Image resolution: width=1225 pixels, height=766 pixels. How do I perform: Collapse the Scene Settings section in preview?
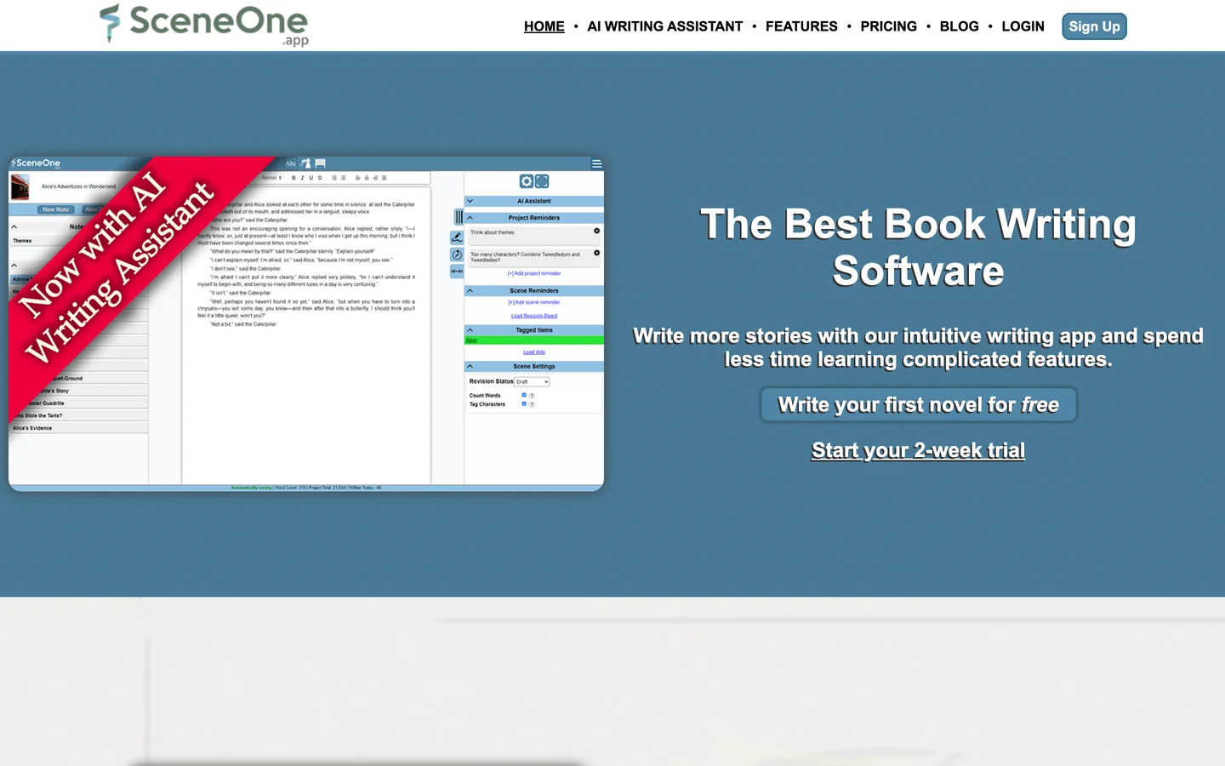click(470, 366)
